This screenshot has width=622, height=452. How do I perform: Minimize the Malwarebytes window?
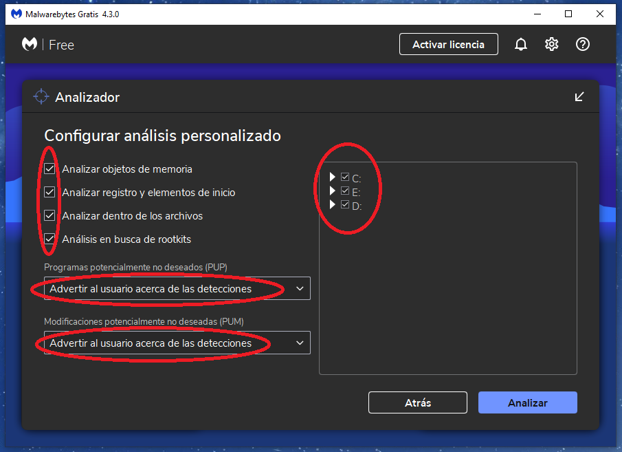coord(537,14)
